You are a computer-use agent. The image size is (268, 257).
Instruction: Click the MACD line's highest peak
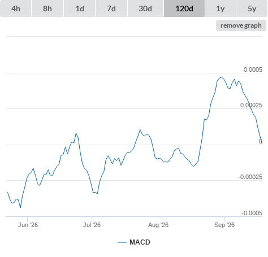pos(221,77)
